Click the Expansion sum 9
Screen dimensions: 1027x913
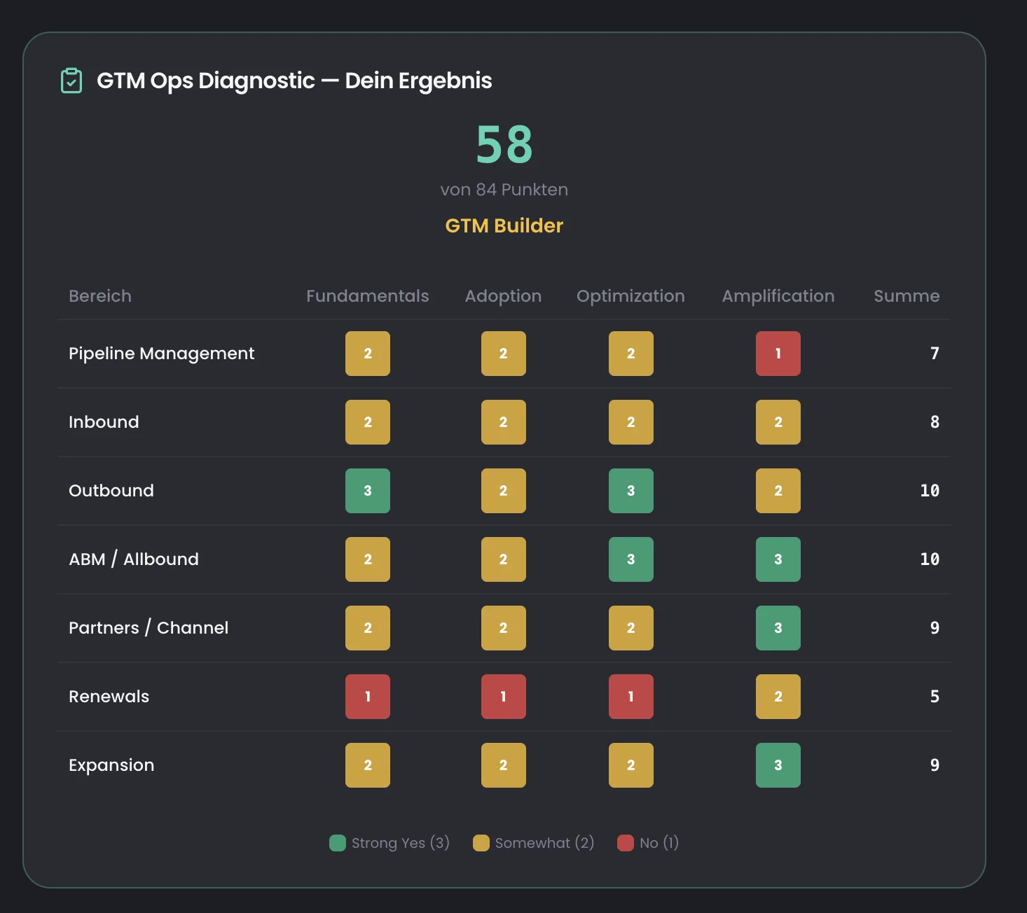point(935,765)
